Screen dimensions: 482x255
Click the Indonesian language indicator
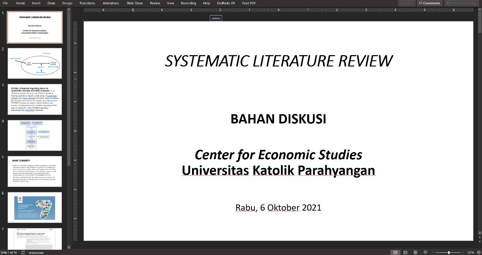pyautogui.click(x=37, y=252)
